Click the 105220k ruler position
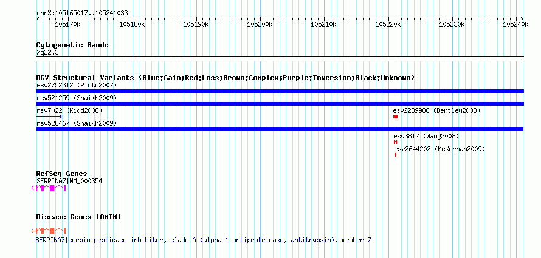This screenshot has width=541, height=258. coord(388,24)
